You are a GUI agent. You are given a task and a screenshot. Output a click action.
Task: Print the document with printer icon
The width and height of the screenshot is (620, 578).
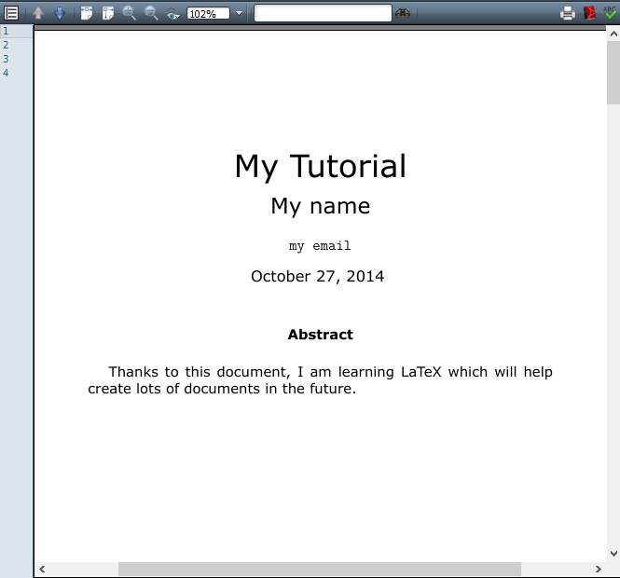coord(568,13)
